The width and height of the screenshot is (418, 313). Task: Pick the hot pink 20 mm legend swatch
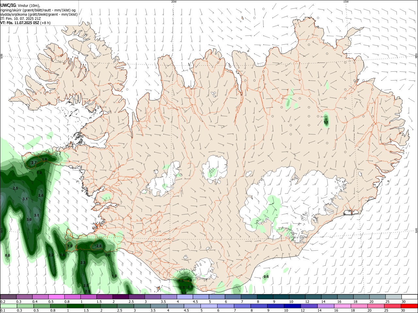click(376, 306)
